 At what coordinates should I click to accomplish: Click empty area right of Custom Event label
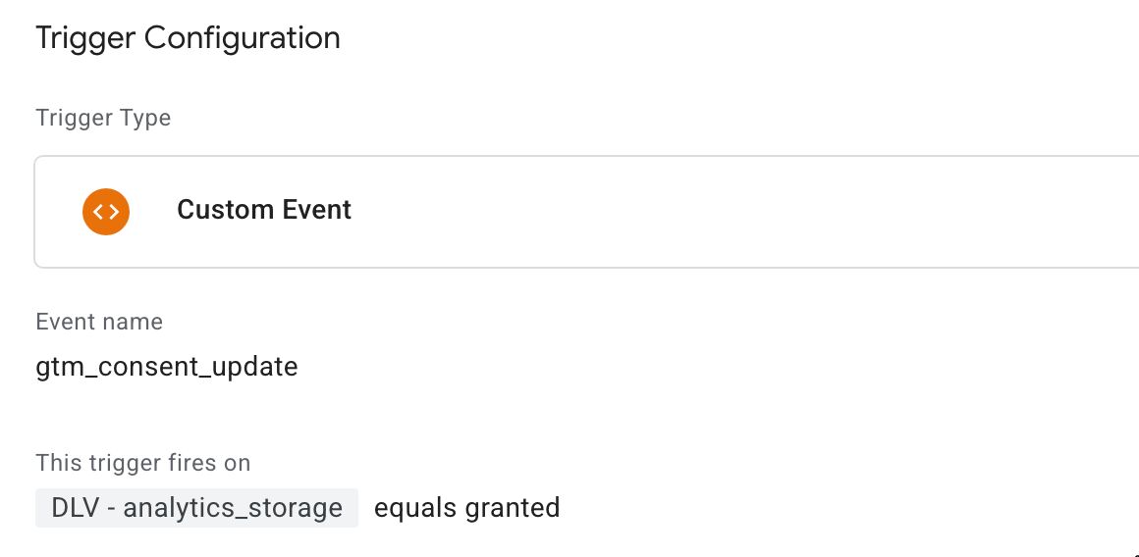point(727,211)
